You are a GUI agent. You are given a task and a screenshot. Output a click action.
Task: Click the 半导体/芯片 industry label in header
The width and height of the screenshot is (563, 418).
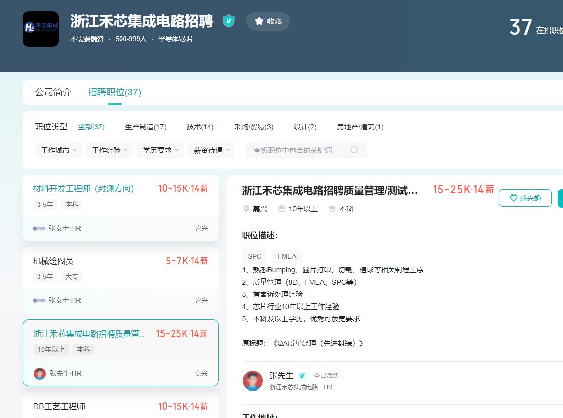[176, 39]
